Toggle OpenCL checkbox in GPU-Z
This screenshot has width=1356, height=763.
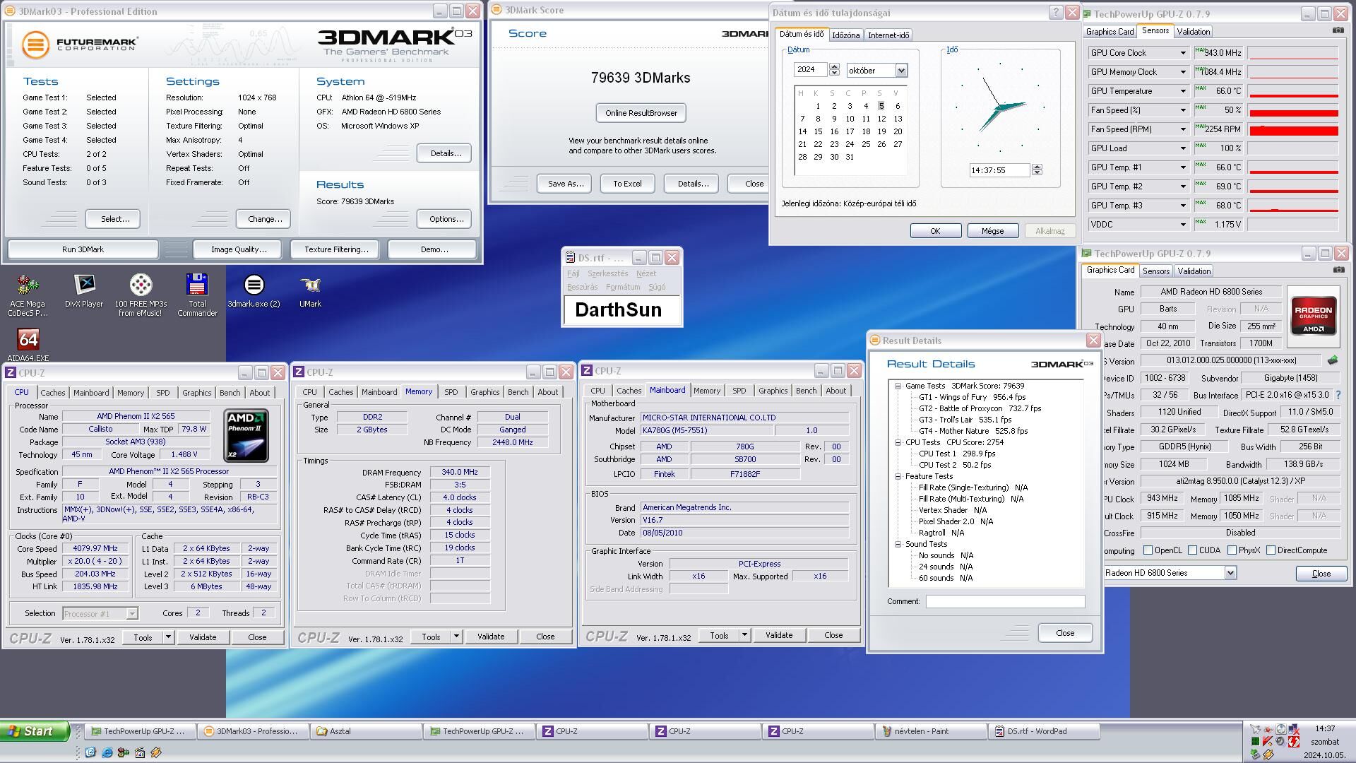[x=1148, y=550]
